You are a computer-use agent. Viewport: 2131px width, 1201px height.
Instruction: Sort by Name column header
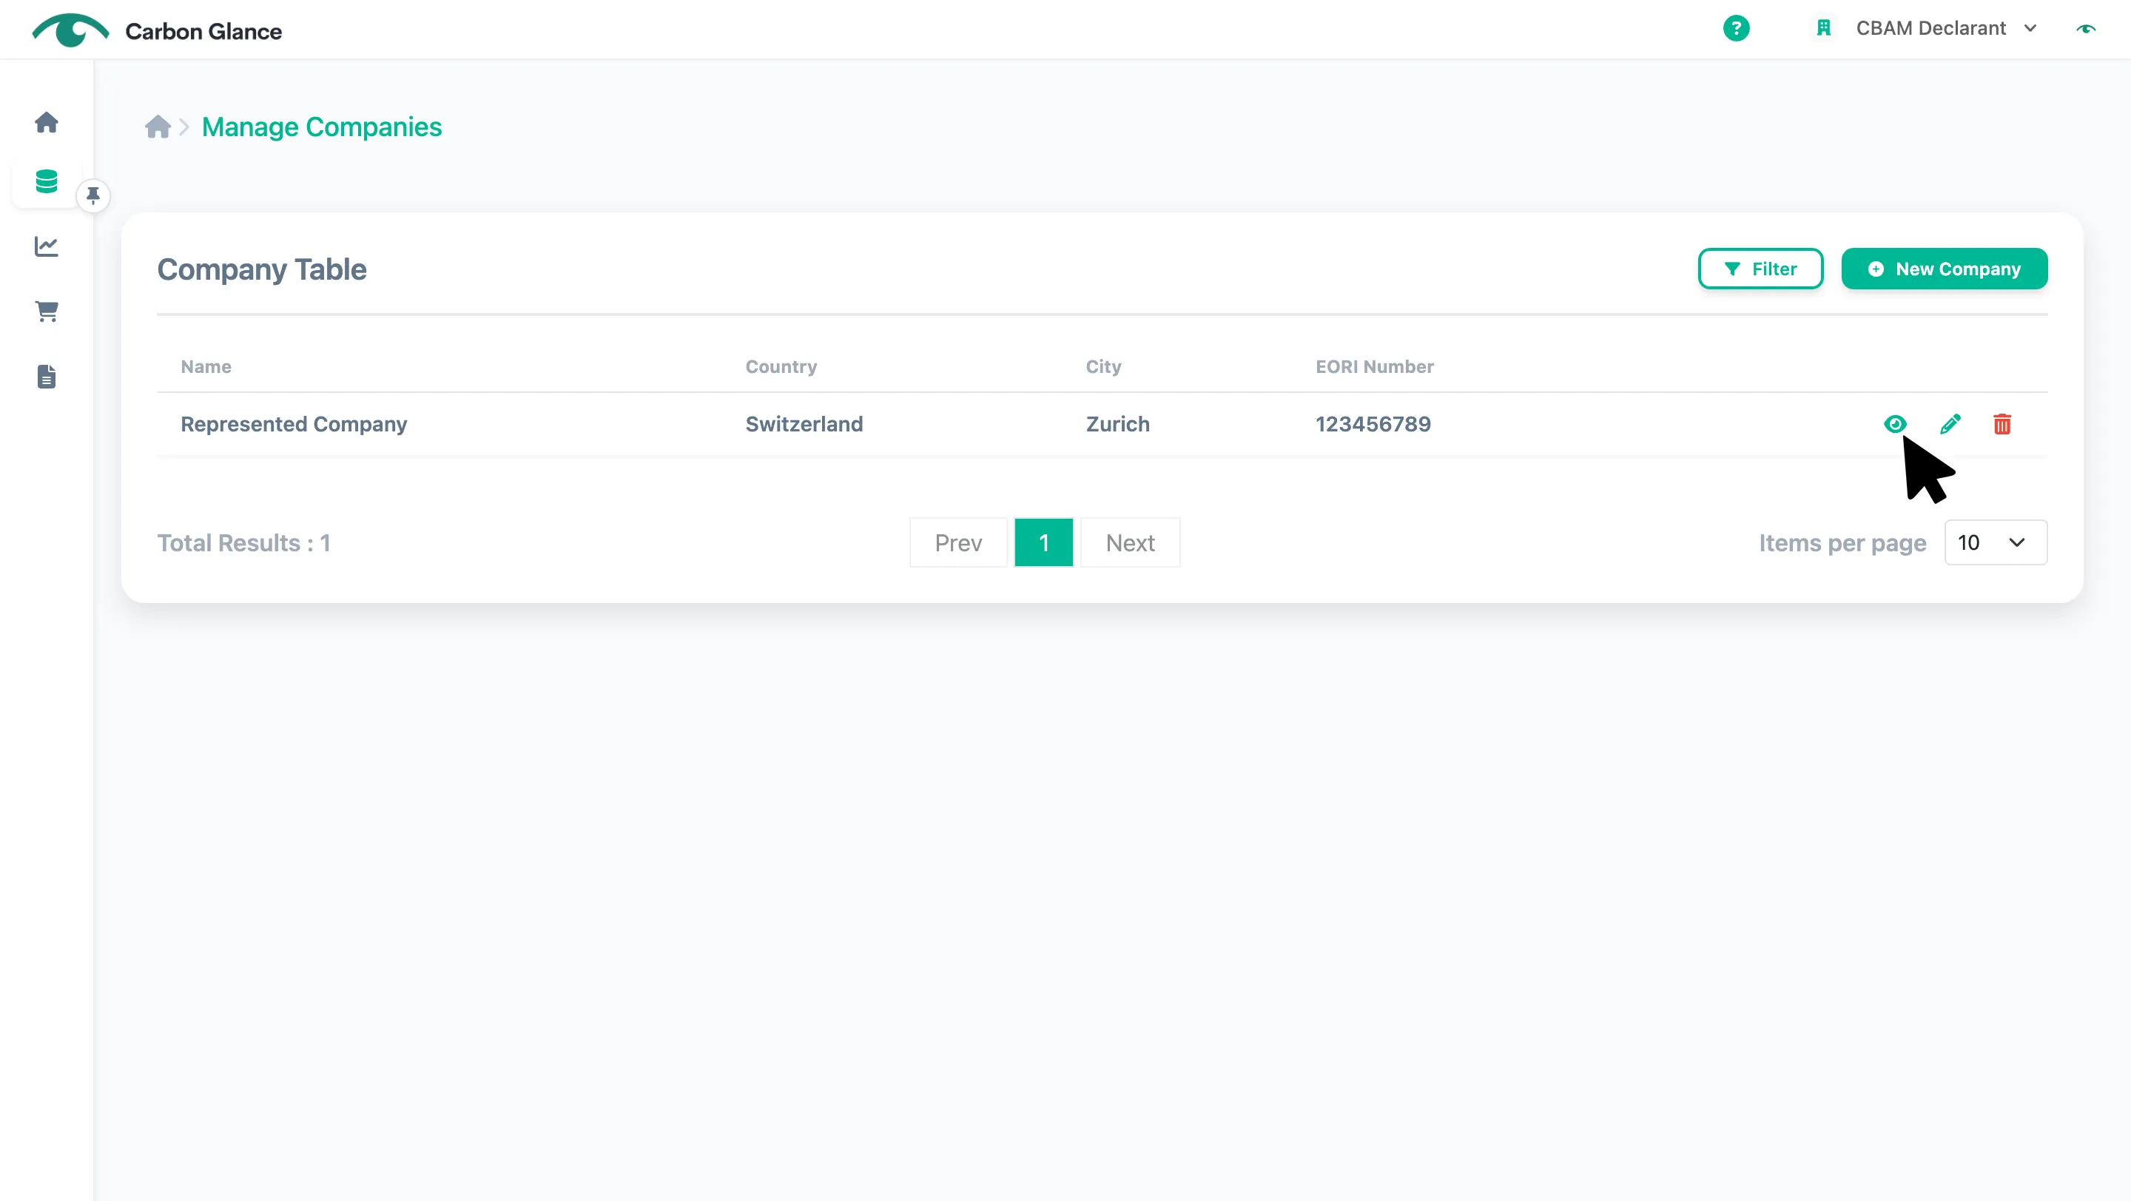tap(206, 366)
